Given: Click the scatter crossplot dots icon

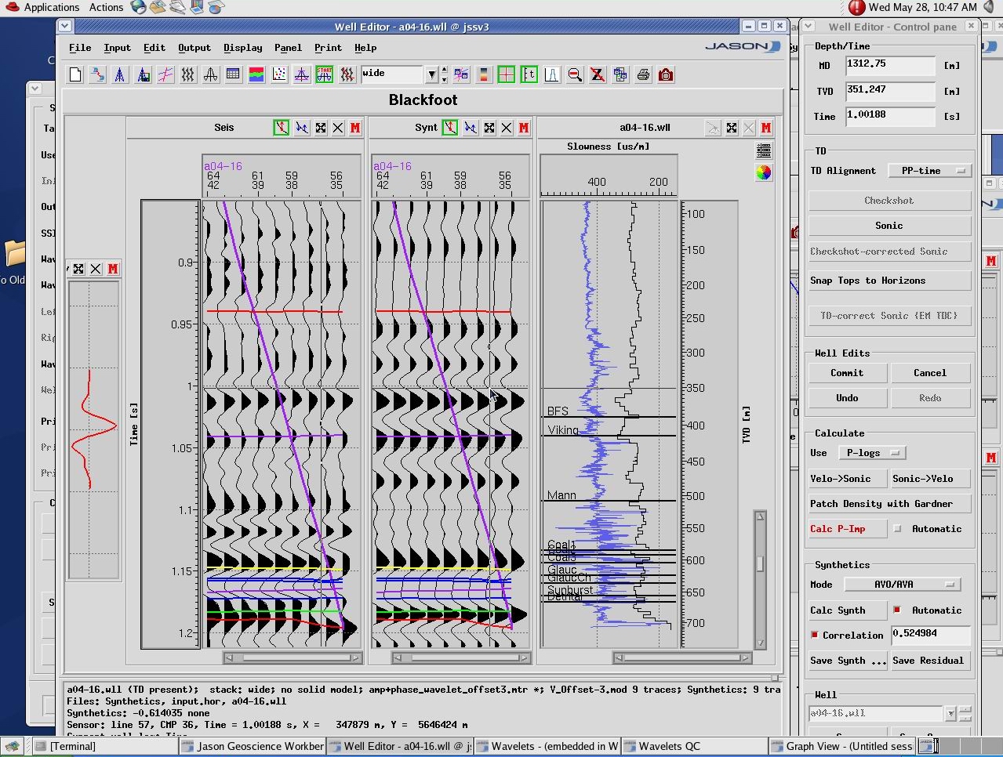Looking at the screenshot, I should (x=278, y=74).
